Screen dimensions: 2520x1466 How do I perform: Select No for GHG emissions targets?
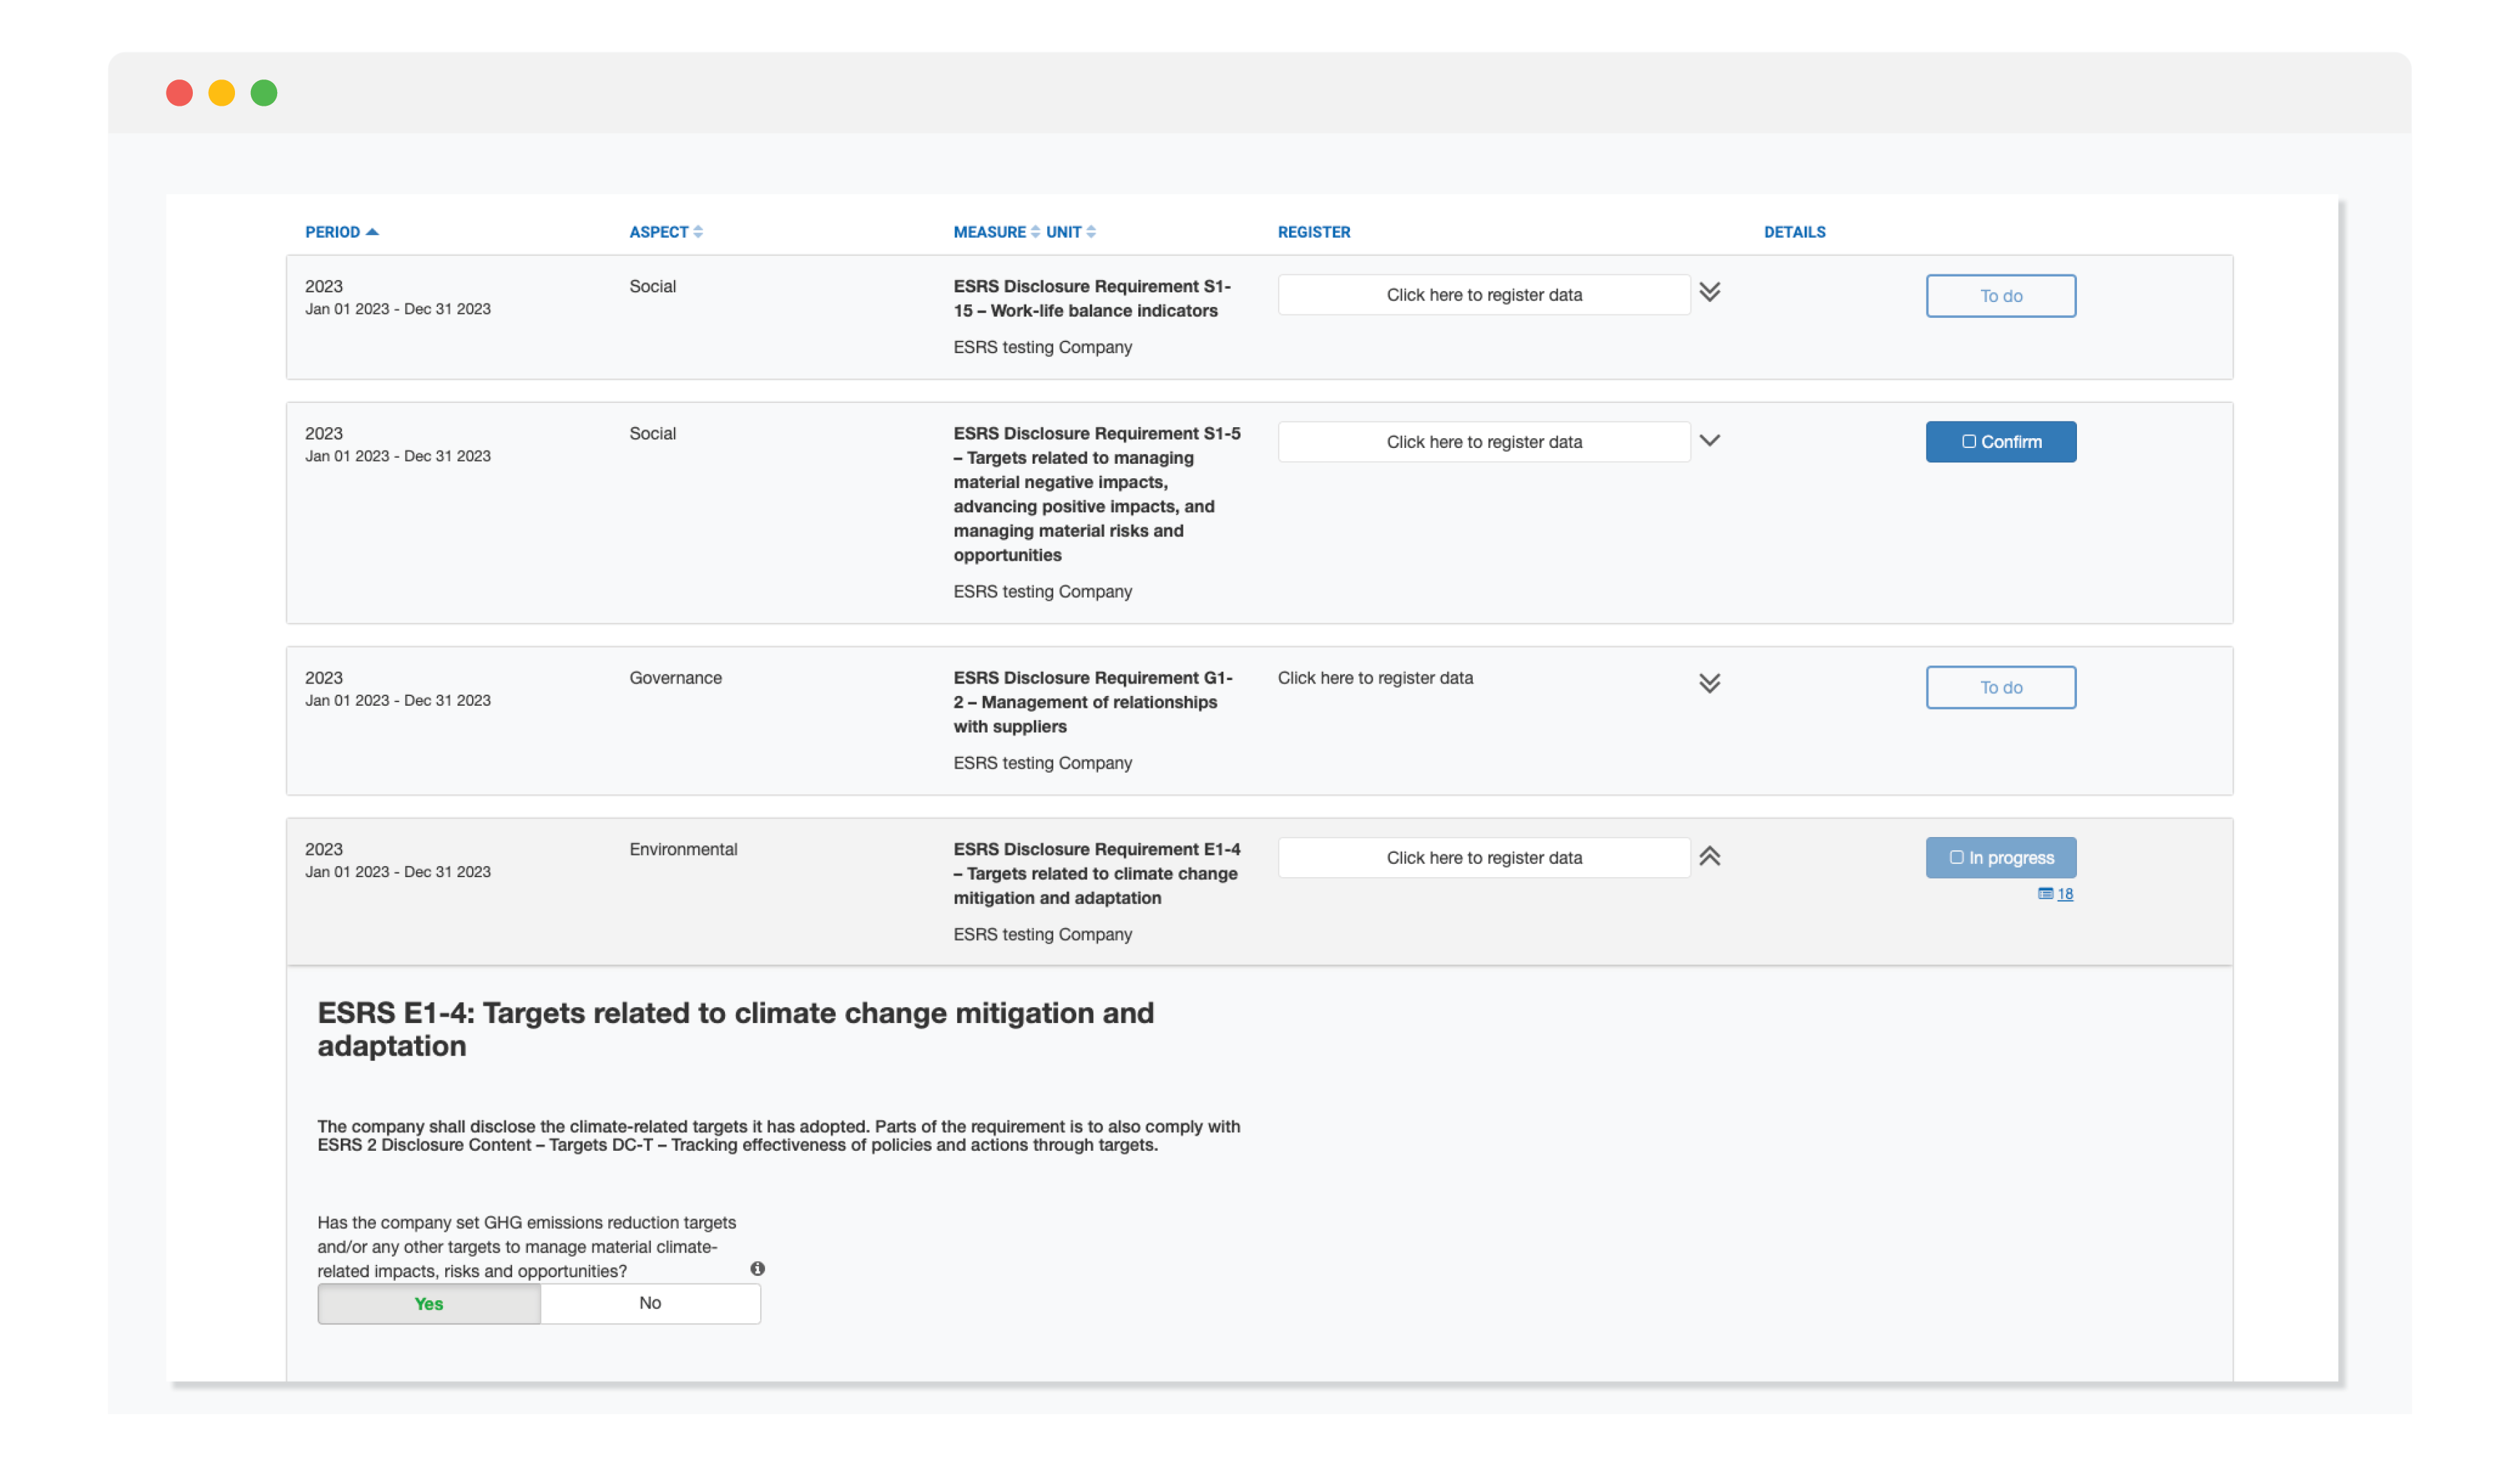tap(650, 1303)
